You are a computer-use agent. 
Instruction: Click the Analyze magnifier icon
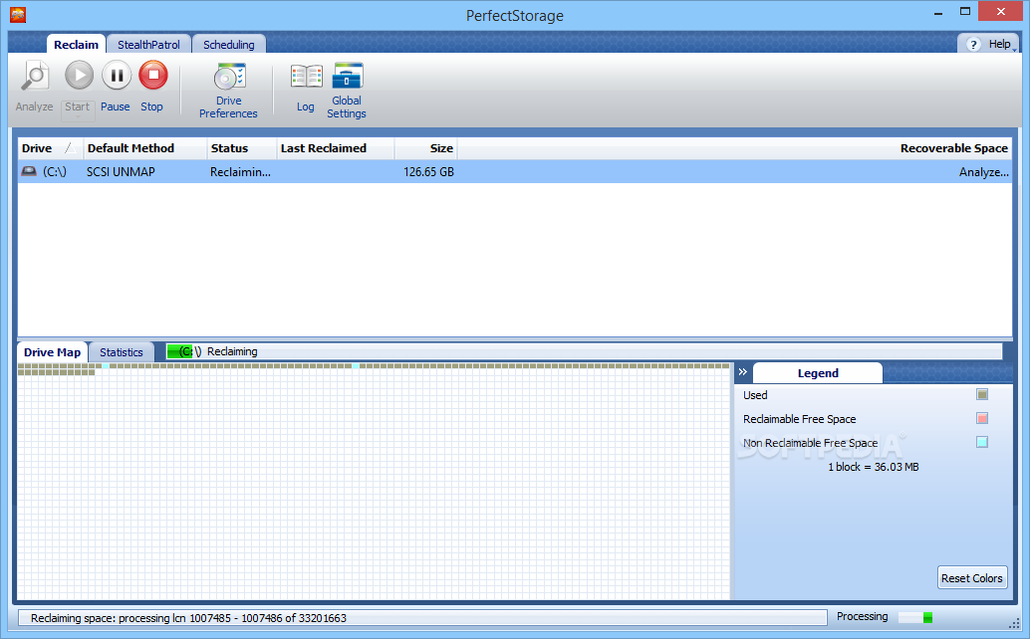[x=35, y=76]
